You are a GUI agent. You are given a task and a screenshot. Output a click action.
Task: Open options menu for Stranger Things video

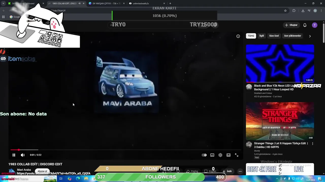click(313, 144)
